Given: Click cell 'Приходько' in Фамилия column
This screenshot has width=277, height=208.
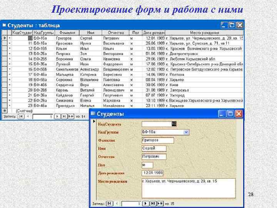Looking at the screenshot, I should (x=67, y=106).
